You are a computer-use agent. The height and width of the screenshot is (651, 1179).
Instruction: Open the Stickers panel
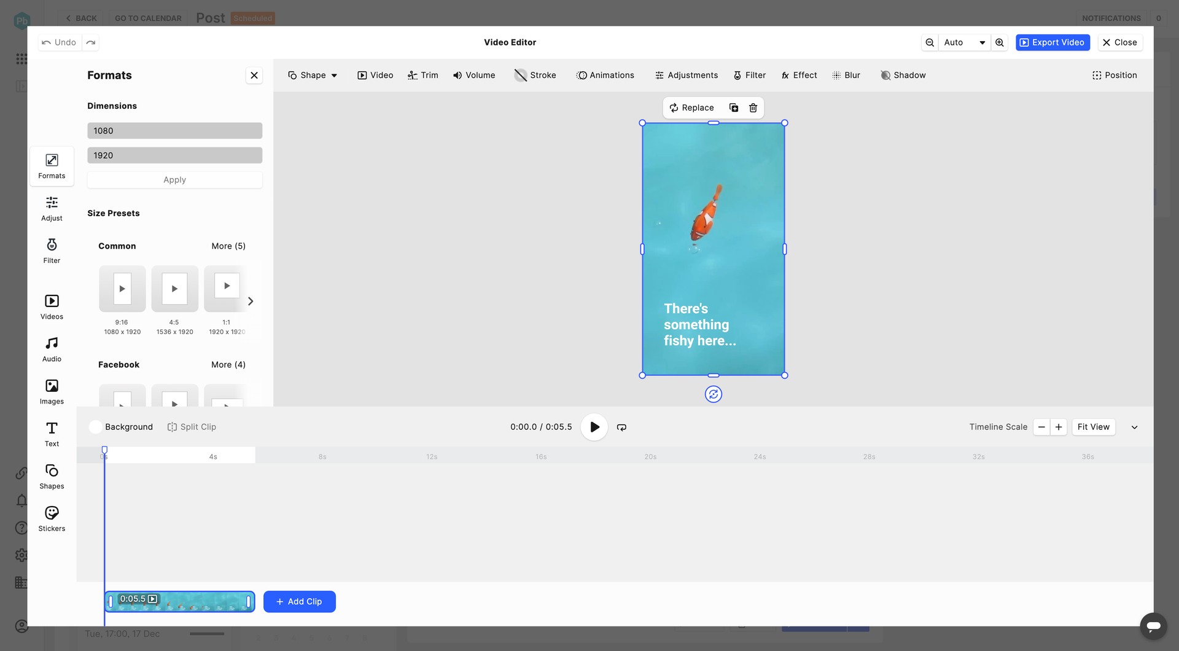click(x=52, y=519)
